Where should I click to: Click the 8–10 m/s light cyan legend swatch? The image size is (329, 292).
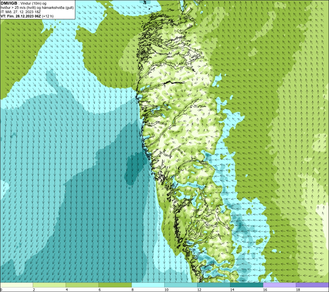pos(148,285)
